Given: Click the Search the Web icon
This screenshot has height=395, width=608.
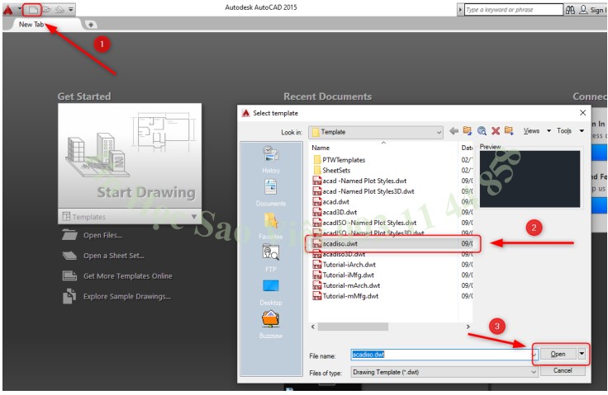Looking at the screenshot, I should click(x=482, y=131).
